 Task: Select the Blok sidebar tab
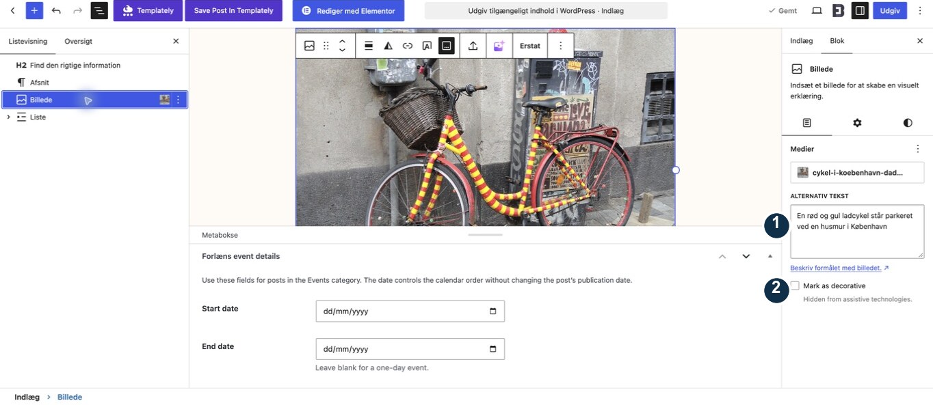[x=837, y=41]
